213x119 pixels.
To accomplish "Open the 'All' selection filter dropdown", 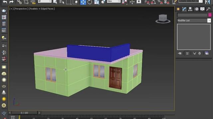I will pos(45,1).
